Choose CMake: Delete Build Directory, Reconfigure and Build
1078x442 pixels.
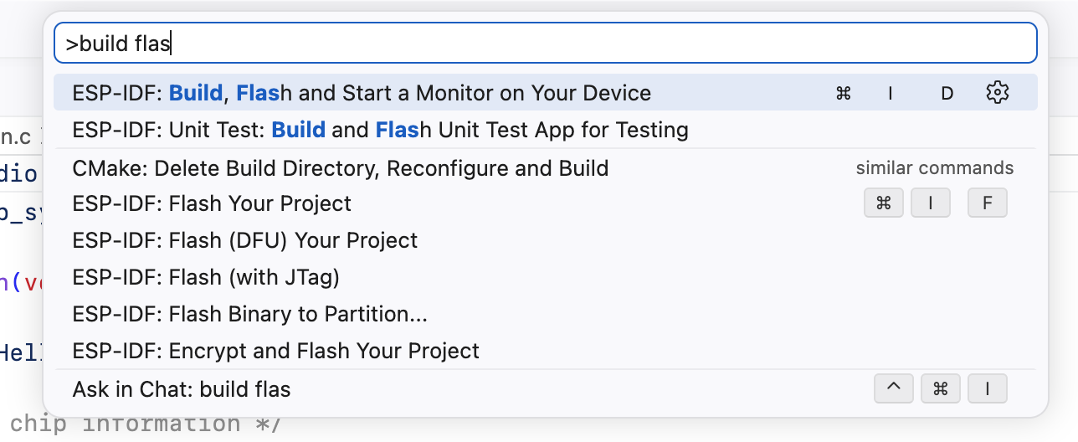[340, 168]
